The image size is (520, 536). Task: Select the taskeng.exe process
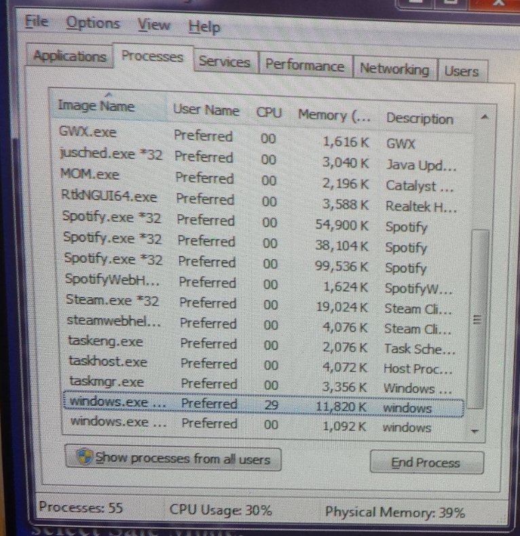263,344
